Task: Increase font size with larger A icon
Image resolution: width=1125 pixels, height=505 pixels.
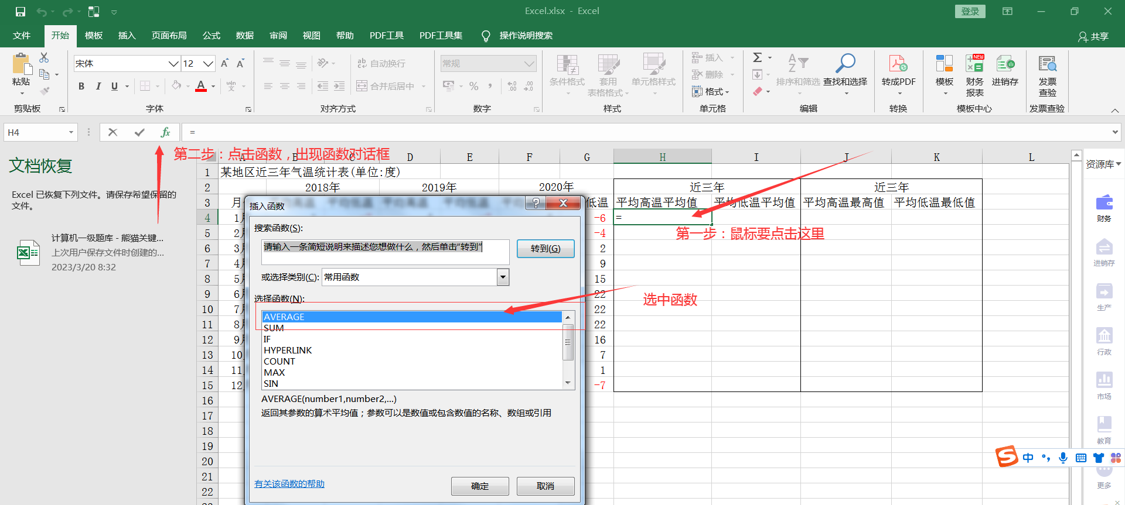Action: pos(224,63)
